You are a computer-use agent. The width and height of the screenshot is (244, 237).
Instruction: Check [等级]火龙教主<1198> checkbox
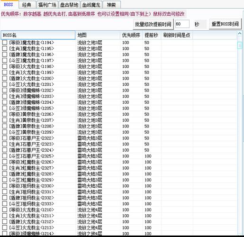point(5,66)
